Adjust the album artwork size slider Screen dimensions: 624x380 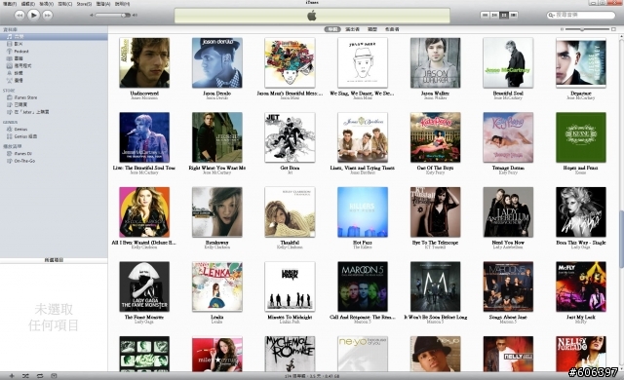[x=587, y=29]
